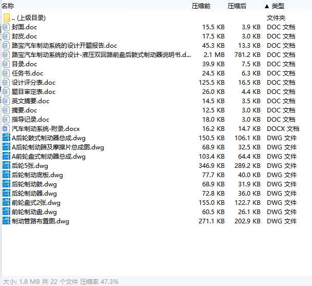Click the A后轮制动蹄及摩擦片总成图.dwg icon
The height and width of the screenshot is (286, 312).
[x=6, y=147]
